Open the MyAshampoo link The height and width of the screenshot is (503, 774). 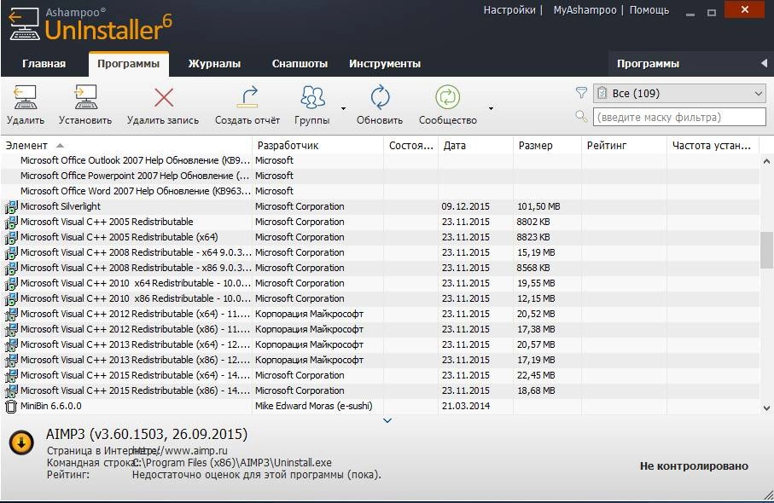(x=585, y=10)
